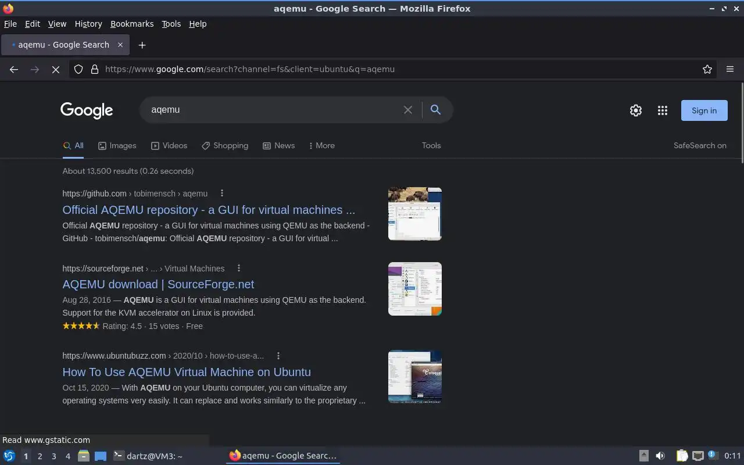Switch to workspace 2
The width and height of the screenshot is (744, 465).
[40, 456]
